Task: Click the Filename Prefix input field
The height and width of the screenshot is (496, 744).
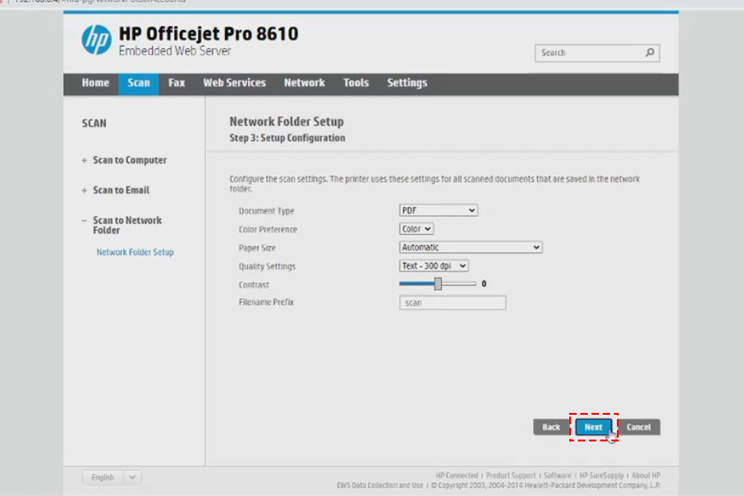Action: [453, 303]
